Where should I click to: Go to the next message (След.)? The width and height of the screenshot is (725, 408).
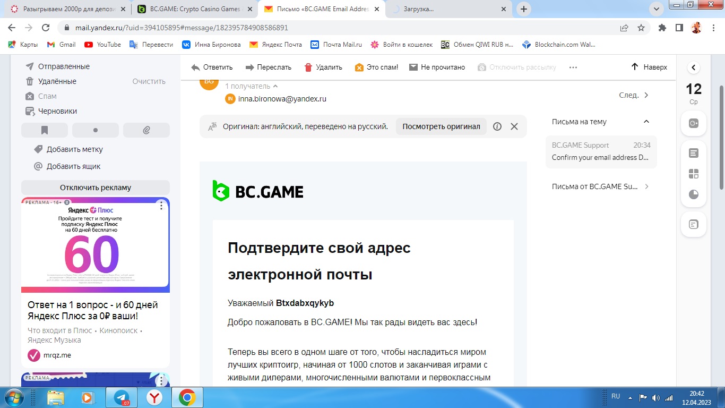pyautogui.click(x=634, y=95)
